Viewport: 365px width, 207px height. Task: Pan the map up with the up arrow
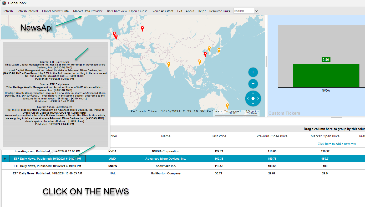click(x=253, y=93)
